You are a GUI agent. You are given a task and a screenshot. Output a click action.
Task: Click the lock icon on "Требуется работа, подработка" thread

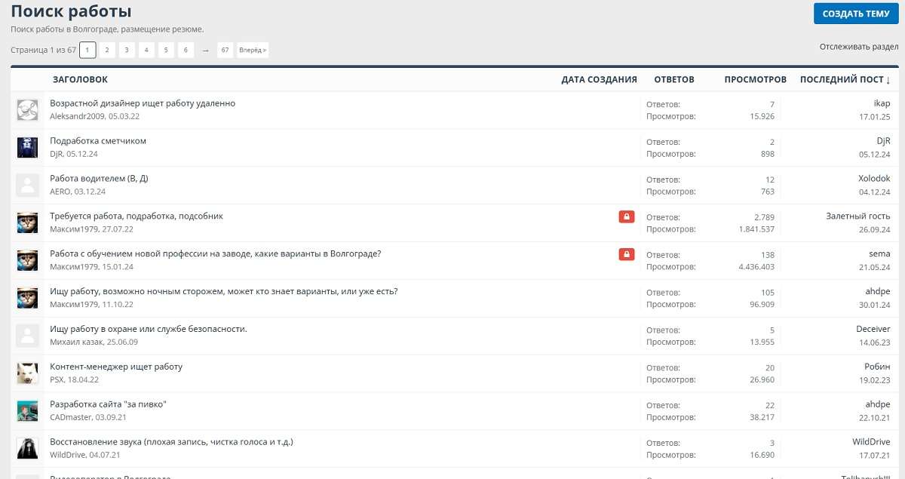(626, 217)
